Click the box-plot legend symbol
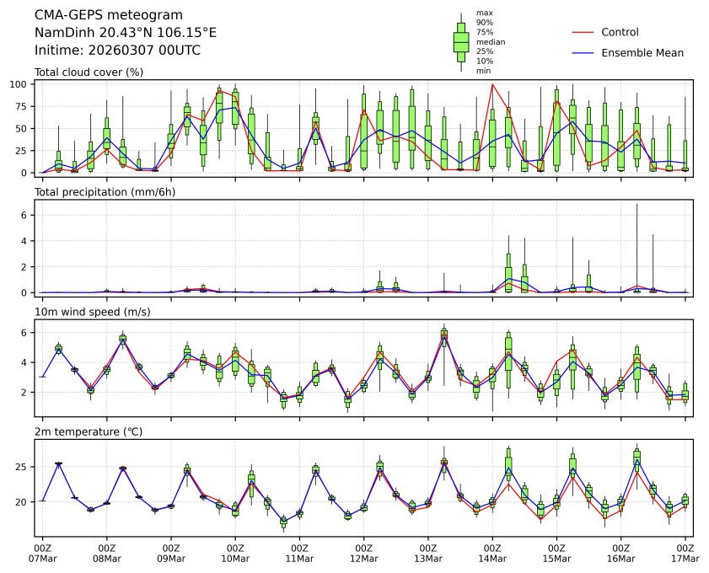Viewport: 709px width, 573px height. point(461,42)
